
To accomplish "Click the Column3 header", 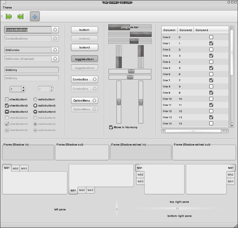I will 211,30.
